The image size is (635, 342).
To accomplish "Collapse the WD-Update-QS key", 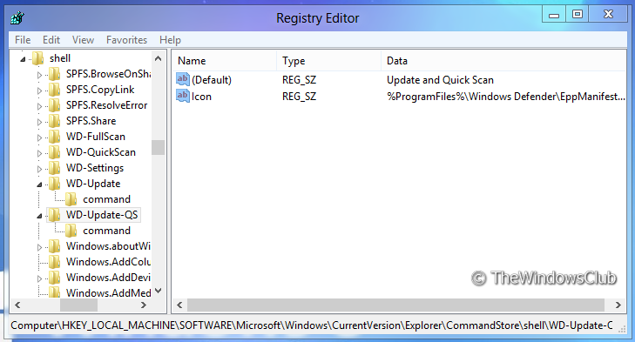I will click(39, 216).
